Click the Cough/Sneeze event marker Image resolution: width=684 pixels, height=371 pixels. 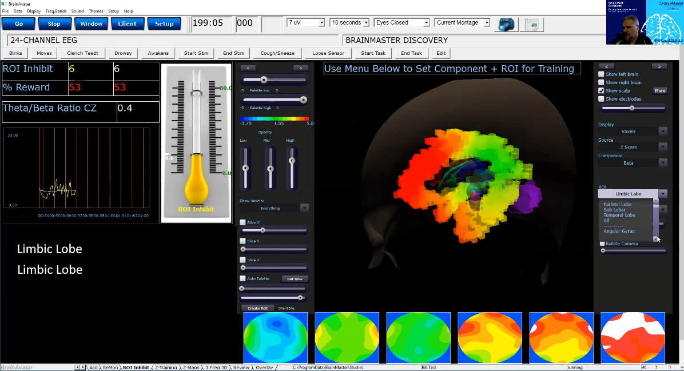tap(277, 52)
